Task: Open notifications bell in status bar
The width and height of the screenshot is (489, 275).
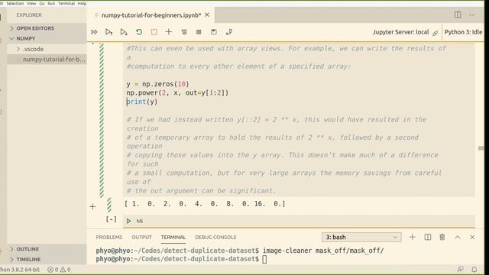Action: pos(474,270)
